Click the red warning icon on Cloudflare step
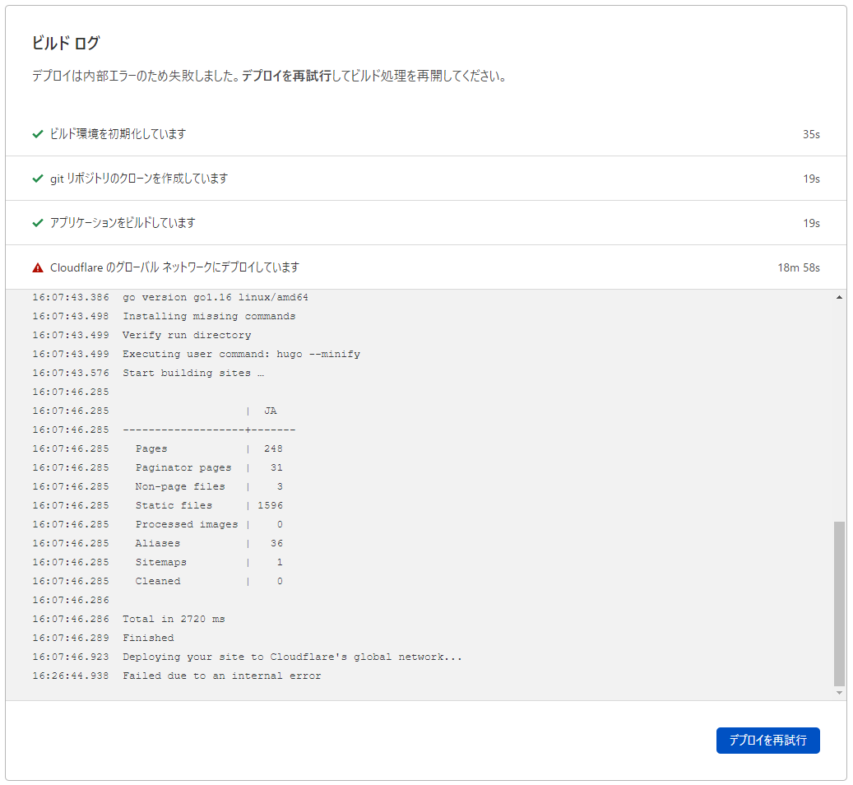853x785 pixels. (37, 267)
